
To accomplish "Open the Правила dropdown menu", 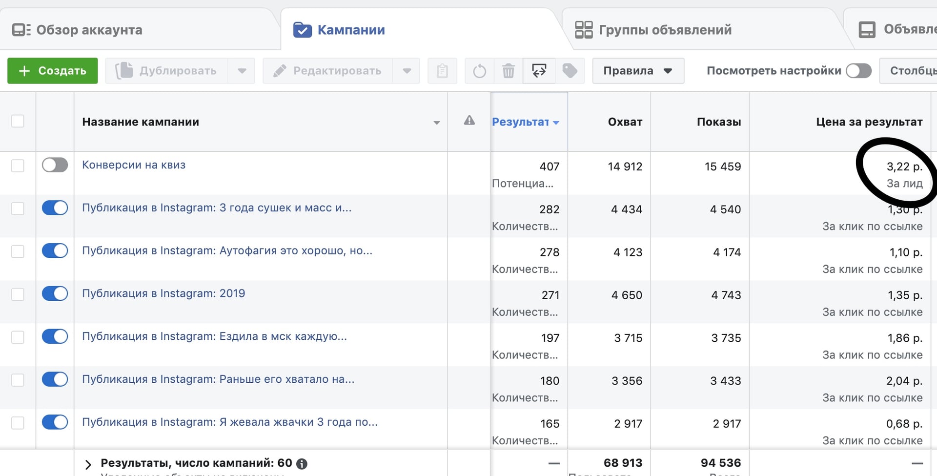I will tap(637, 71).
